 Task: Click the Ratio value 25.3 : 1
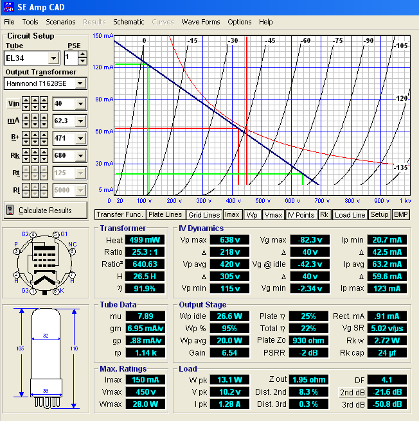coord(145,252)
